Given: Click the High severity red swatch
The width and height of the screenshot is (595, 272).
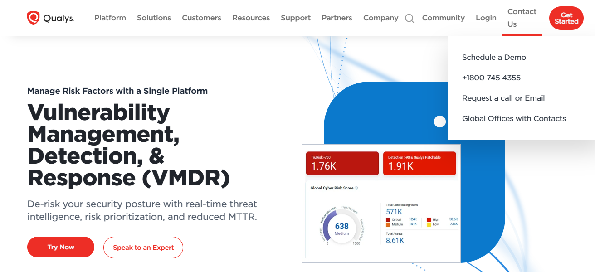Looking at the screenshot, I should click(x=429, y=219).
